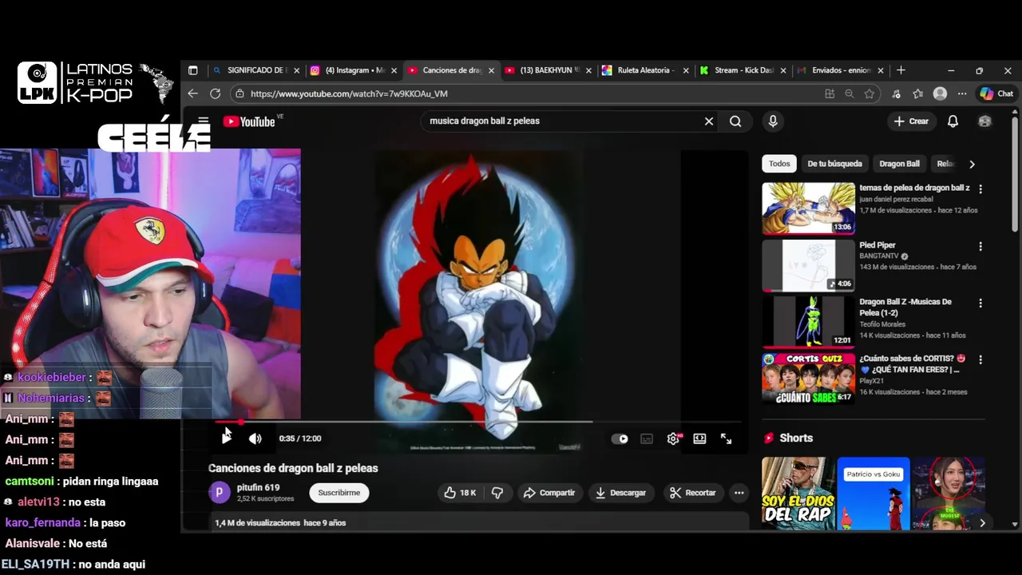
Task: Open browser settings three-dots menu
Action: [962, 93]
